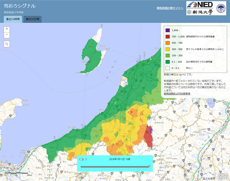This screenshot has height=181, width=230.
Task: Open the map search magnifier tool
Action: click(7, 44)
